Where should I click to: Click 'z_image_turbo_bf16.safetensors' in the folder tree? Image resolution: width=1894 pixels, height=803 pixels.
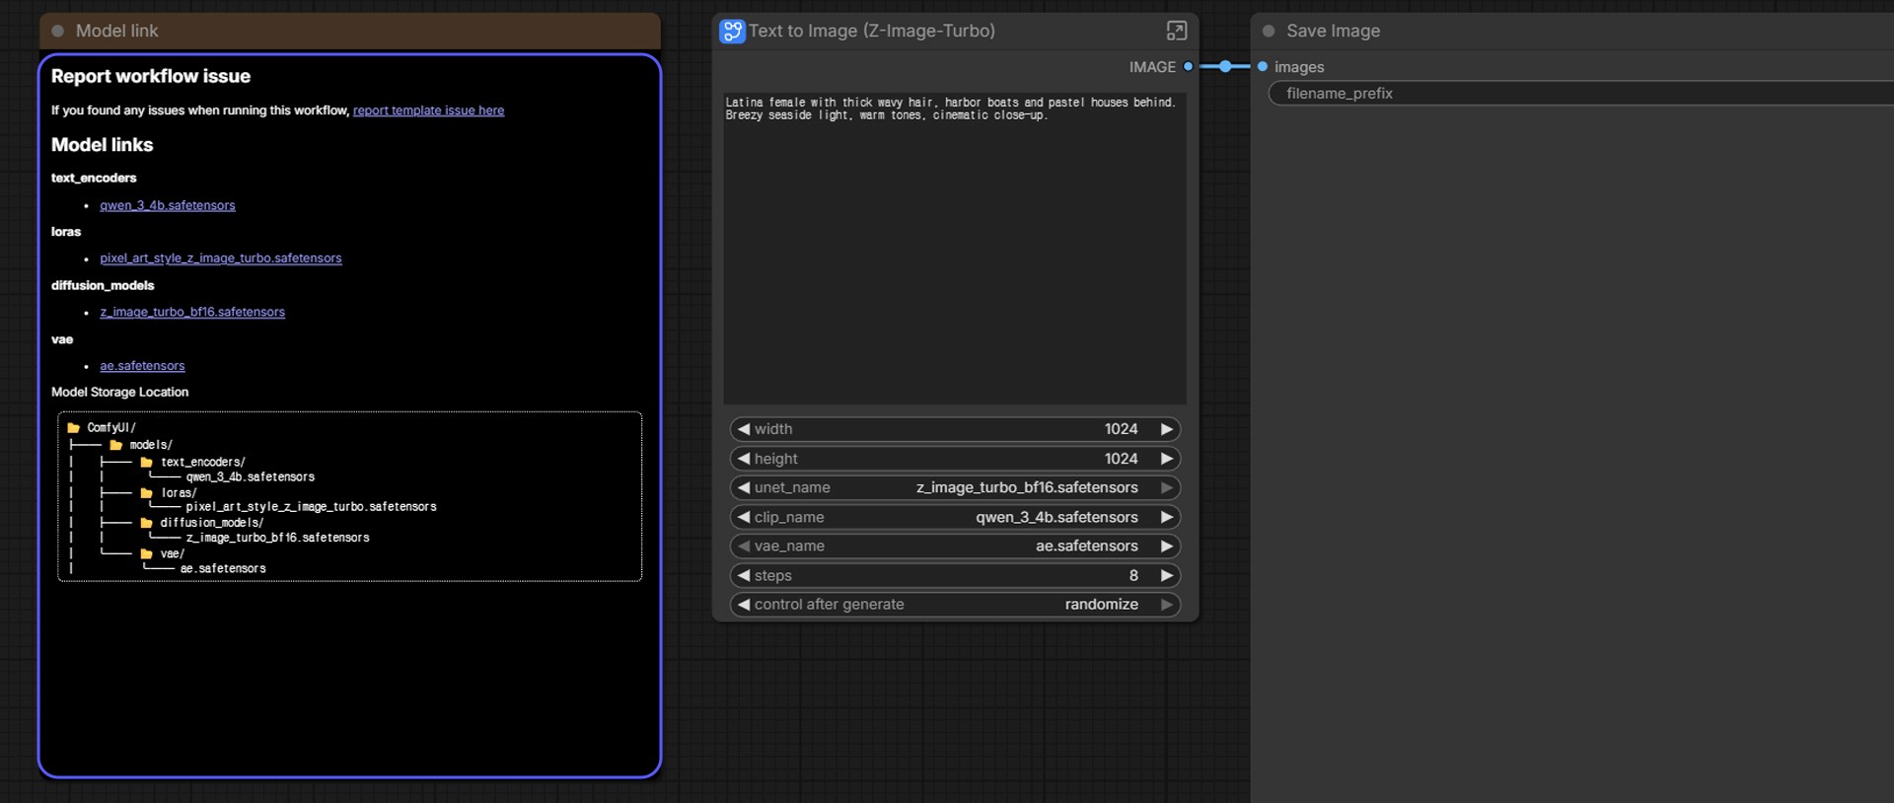click(277, 538)
